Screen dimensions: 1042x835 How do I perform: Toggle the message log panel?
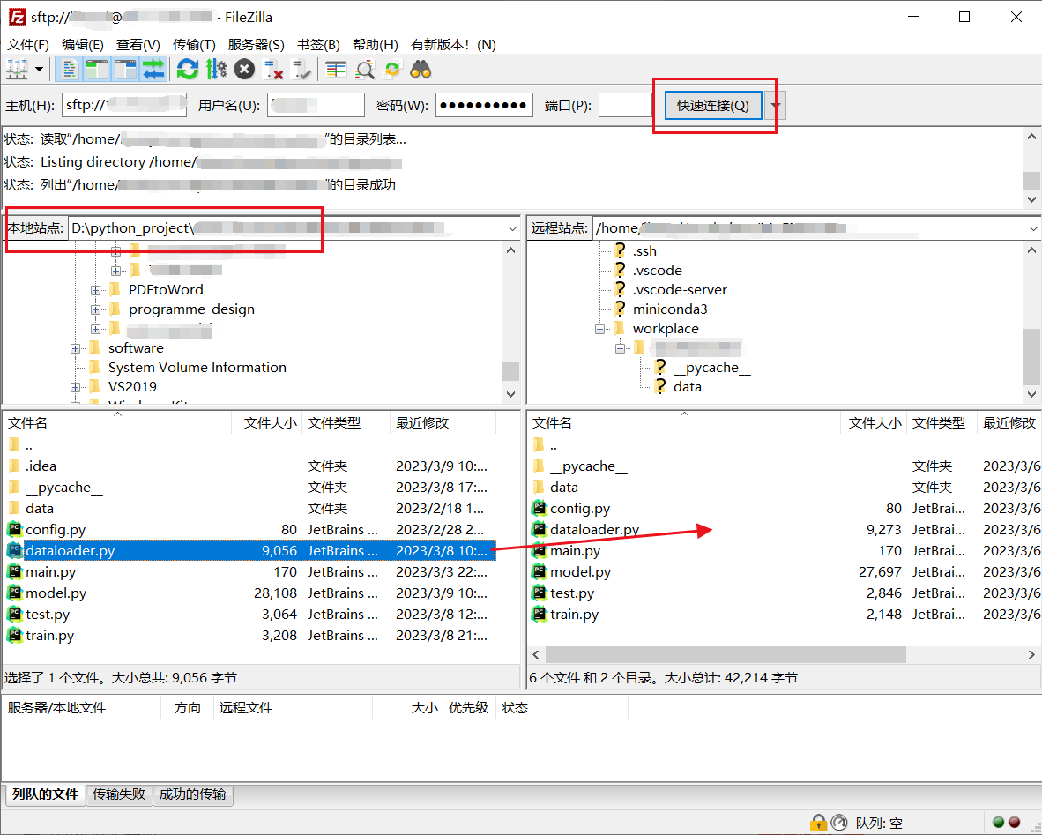point(69,69)
